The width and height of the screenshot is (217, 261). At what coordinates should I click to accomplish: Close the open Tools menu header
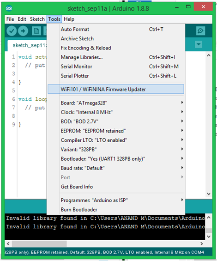[54, 19]
